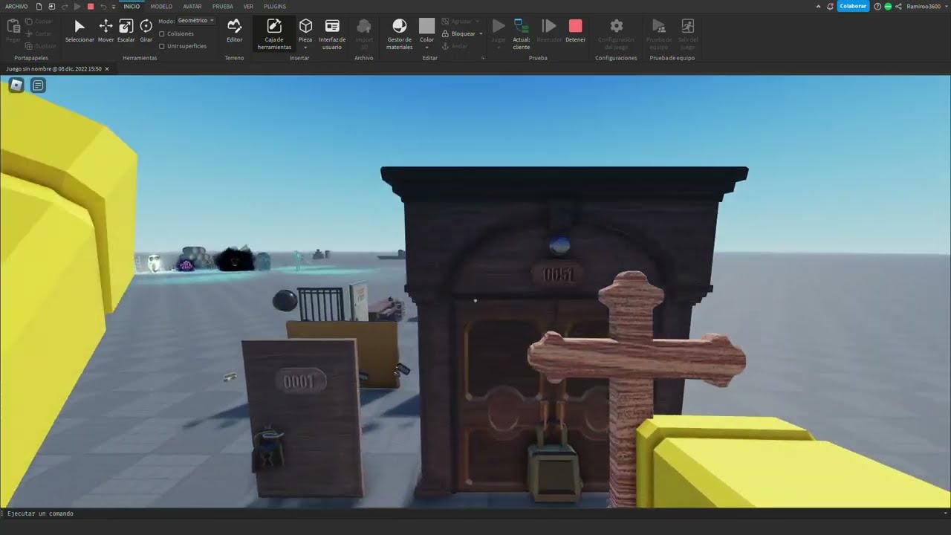The width and height of the screenshot is (951, 535).
Task: Click the green play icon in quick access bar
Action: [77, 6]
